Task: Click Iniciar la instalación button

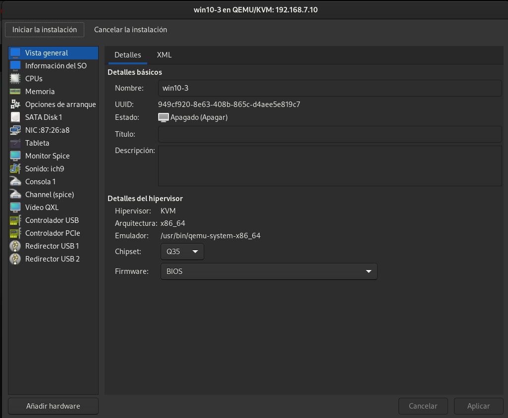Action: (45, 30)
